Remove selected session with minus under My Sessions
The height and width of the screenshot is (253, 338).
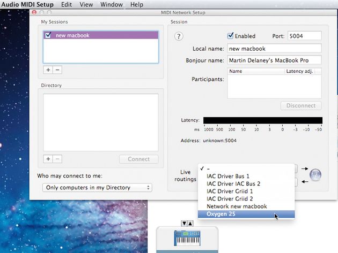[x=57, y=70]
